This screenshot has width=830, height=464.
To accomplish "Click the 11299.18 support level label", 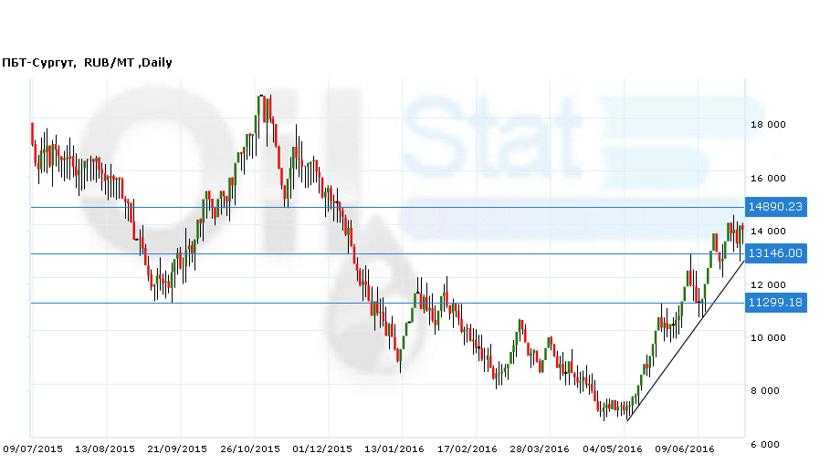I will [x=775, y=303].
